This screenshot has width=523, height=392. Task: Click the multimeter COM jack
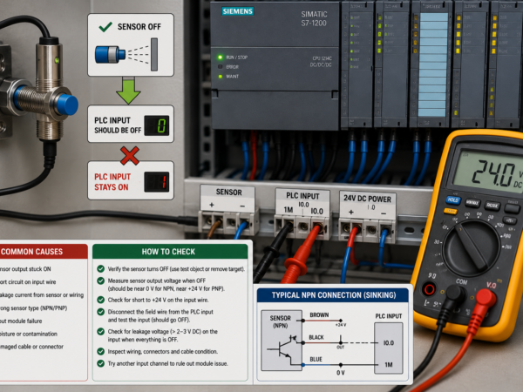(456, 293)
